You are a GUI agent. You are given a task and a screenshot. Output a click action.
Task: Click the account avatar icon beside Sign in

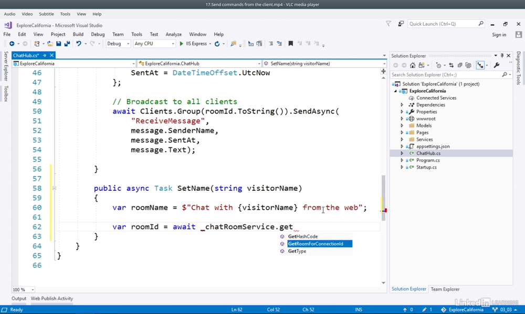pos(519,35)
